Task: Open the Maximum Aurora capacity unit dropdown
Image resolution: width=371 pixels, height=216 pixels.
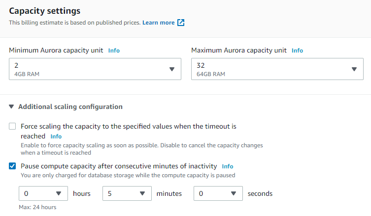Action: click(271, 69)
